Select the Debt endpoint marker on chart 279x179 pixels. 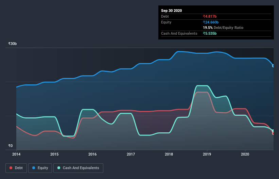[273, 133]
